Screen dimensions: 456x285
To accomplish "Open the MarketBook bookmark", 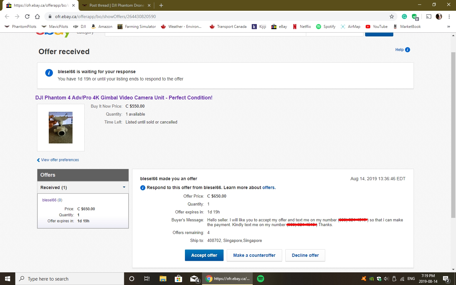I will [407, 27].
